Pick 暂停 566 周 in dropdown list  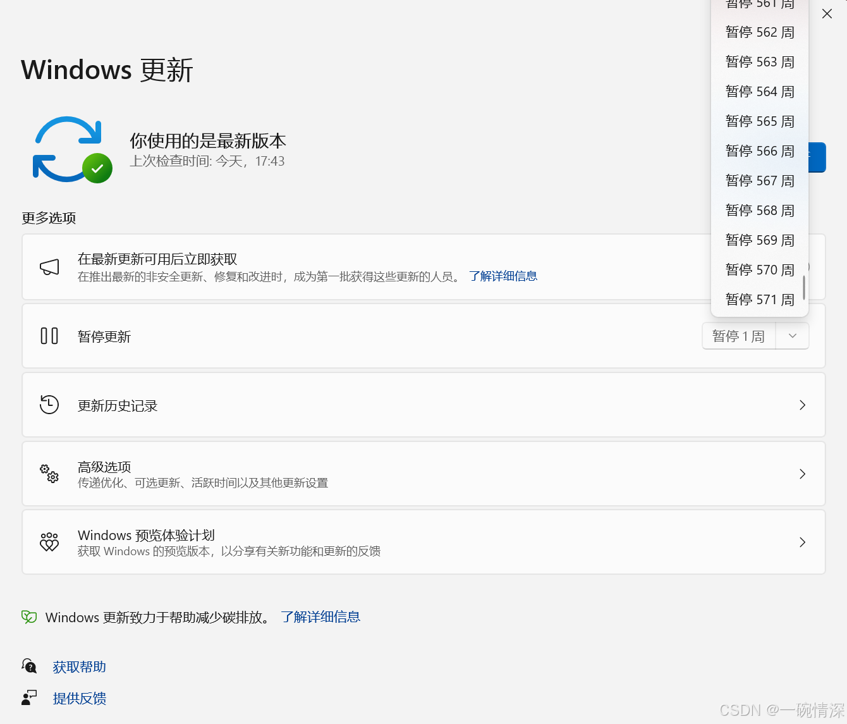tap(760, 151)
